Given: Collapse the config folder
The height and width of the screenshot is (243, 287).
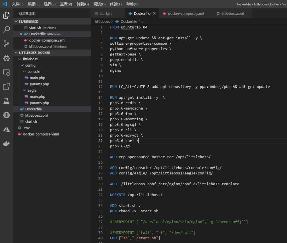Looking at the screenshot, I should tap(22, 65).
